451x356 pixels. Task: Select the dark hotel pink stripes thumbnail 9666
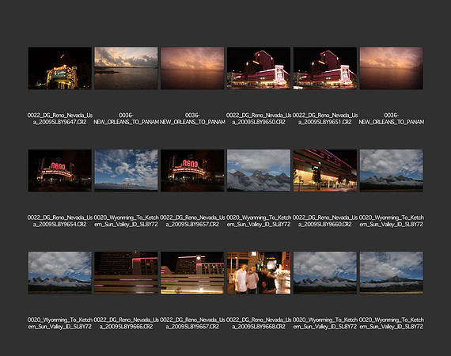tap(127, 273)
